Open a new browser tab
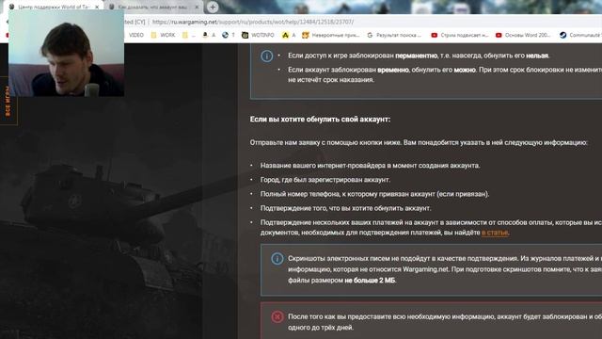Image resolution: width=602 pixels, height=339 pixels. point(213,7)
